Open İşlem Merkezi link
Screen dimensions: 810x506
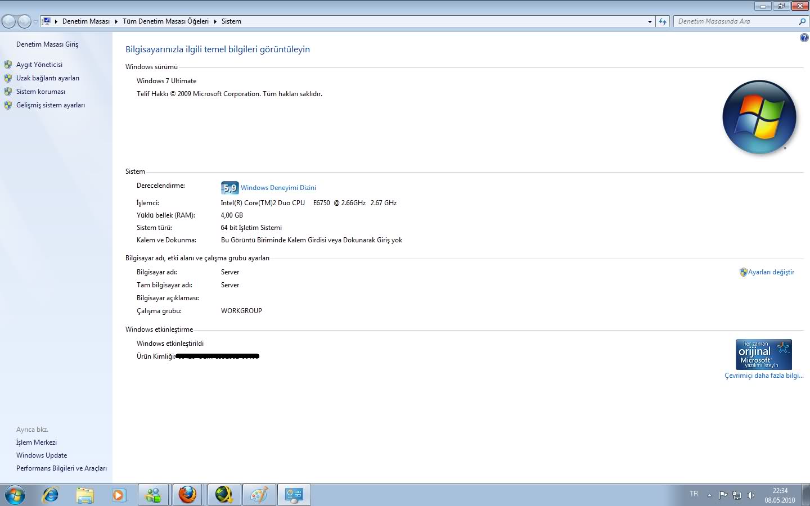37,442
